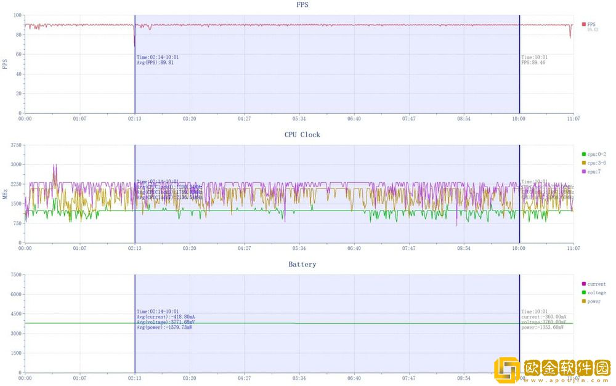Click the orange watermark logo icon
The width and height of the screenshot is (616, 386).
[x=508, y=370]
